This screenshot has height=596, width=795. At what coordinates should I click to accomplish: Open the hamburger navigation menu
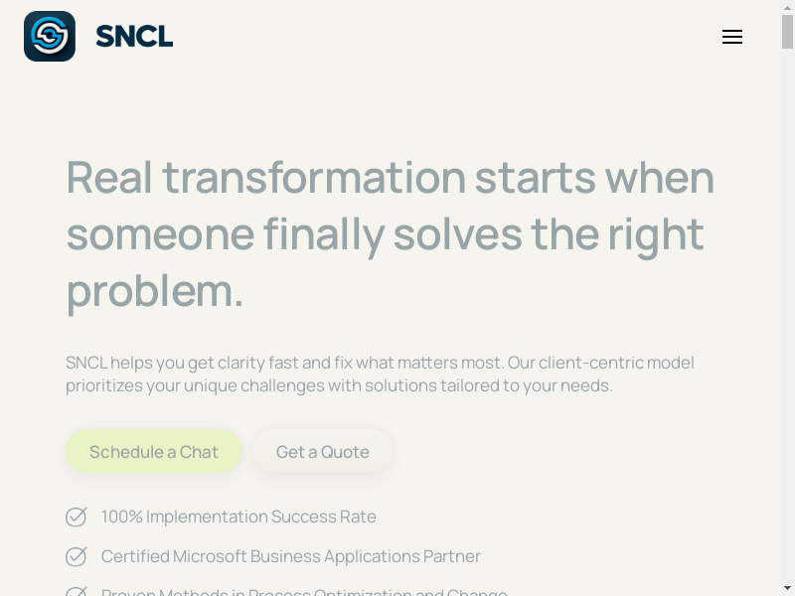click(x=732, y=37)
